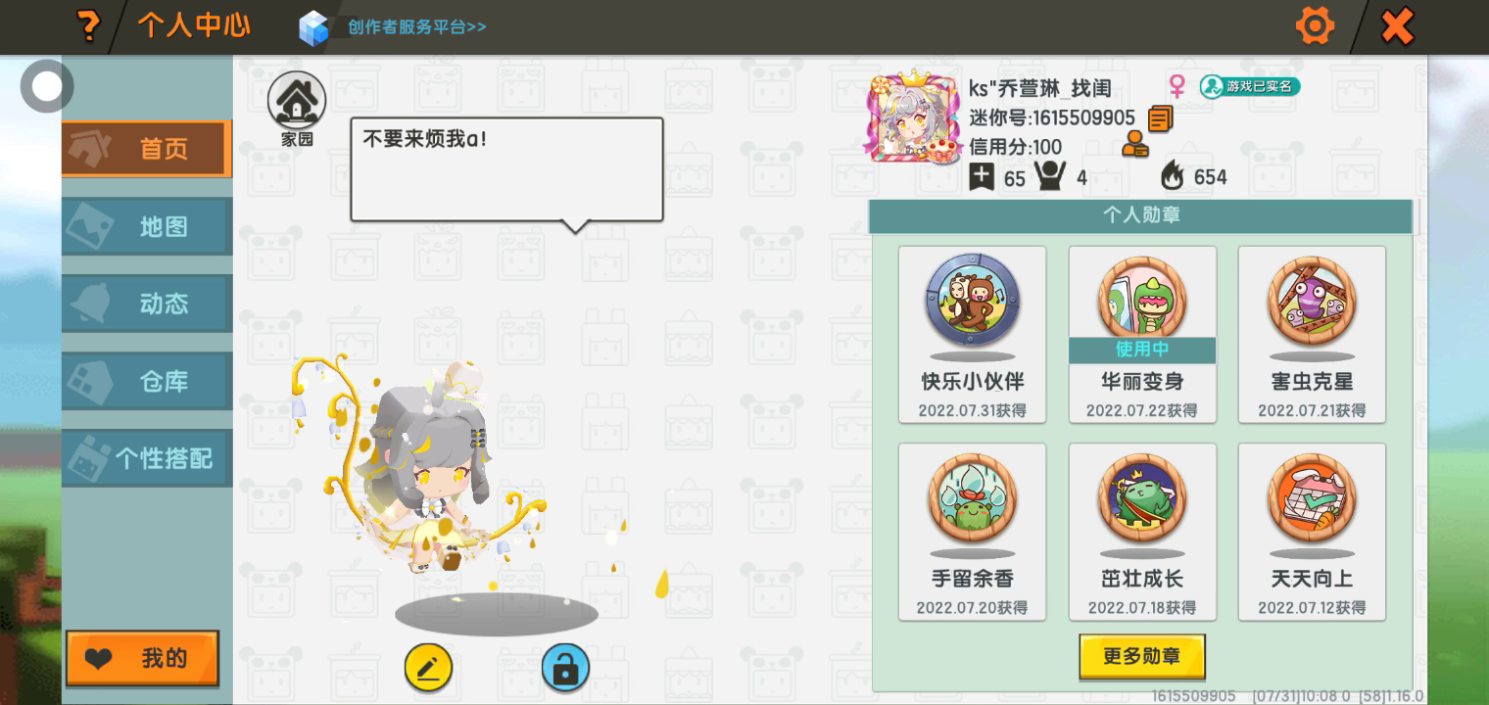Select the 华丽变身 medal in use
1489x705 pixels.
tap(1142, 335)
